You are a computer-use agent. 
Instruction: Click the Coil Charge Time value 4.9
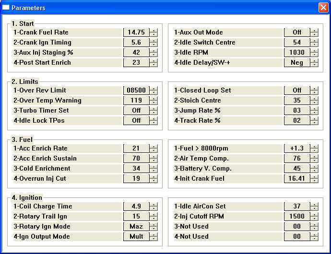coord(136,207)
